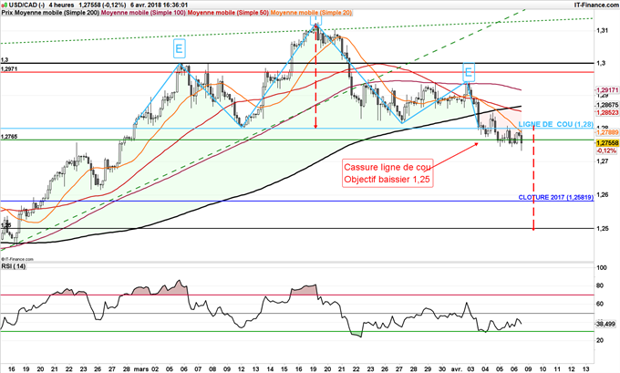Viewport: 620px width, 373px height.
Task: Click the '11' date label on time axis
Action: click(x=557, y=369)
